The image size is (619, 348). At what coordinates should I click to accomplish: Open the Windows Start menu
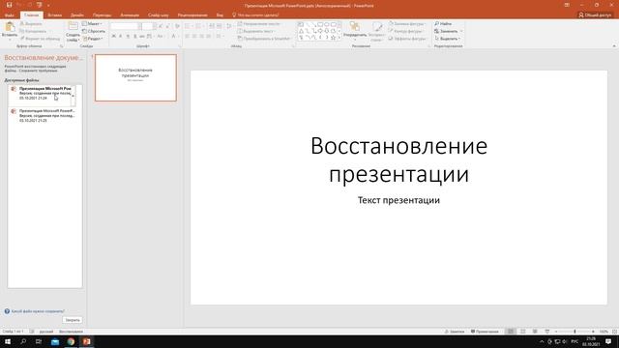pos(8,341)
